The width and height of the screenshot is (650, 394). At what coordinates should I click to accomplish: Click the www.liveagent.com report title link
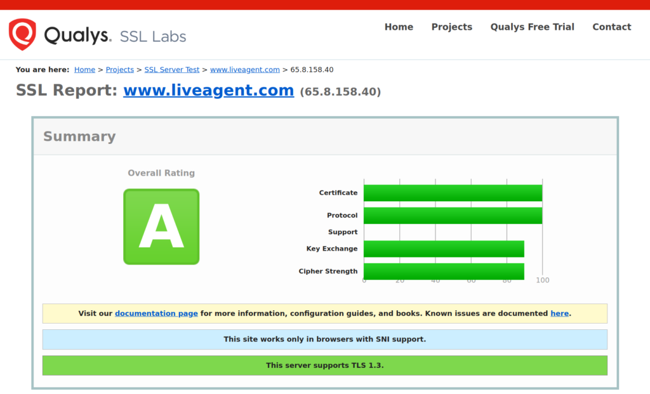[208, 90]
